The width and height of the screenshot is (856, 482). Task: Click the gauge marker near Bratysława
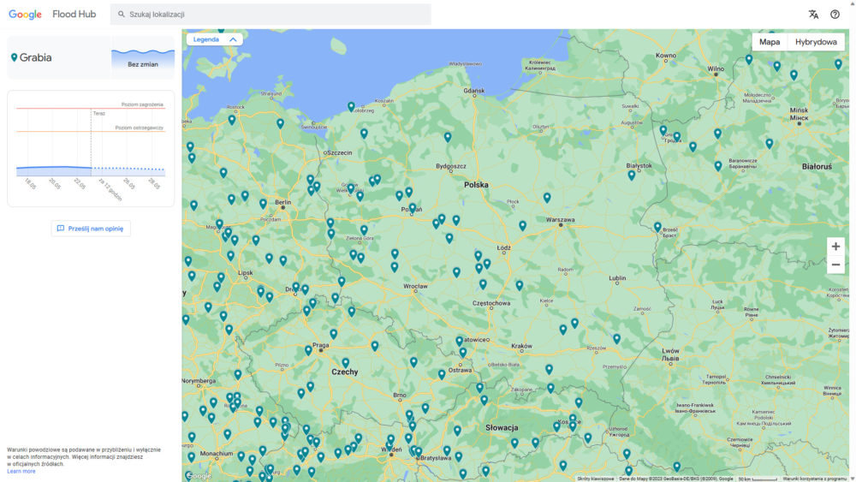pyautogui.click(x=419, y=452)
